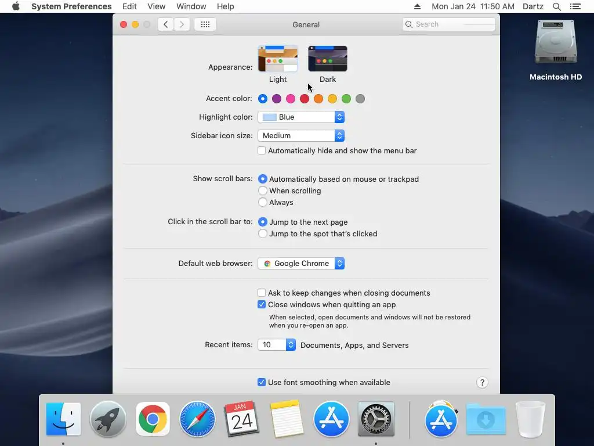
Task: Open the Apple menu
Action: (x=16, y=6)
